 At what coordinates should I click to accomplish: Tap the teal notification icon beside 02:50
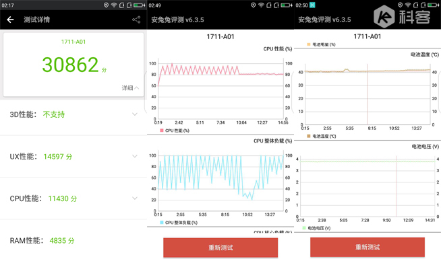[312, 5]
